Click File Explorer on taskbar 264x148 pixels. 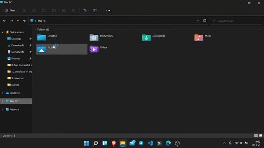tap(123, 143)
